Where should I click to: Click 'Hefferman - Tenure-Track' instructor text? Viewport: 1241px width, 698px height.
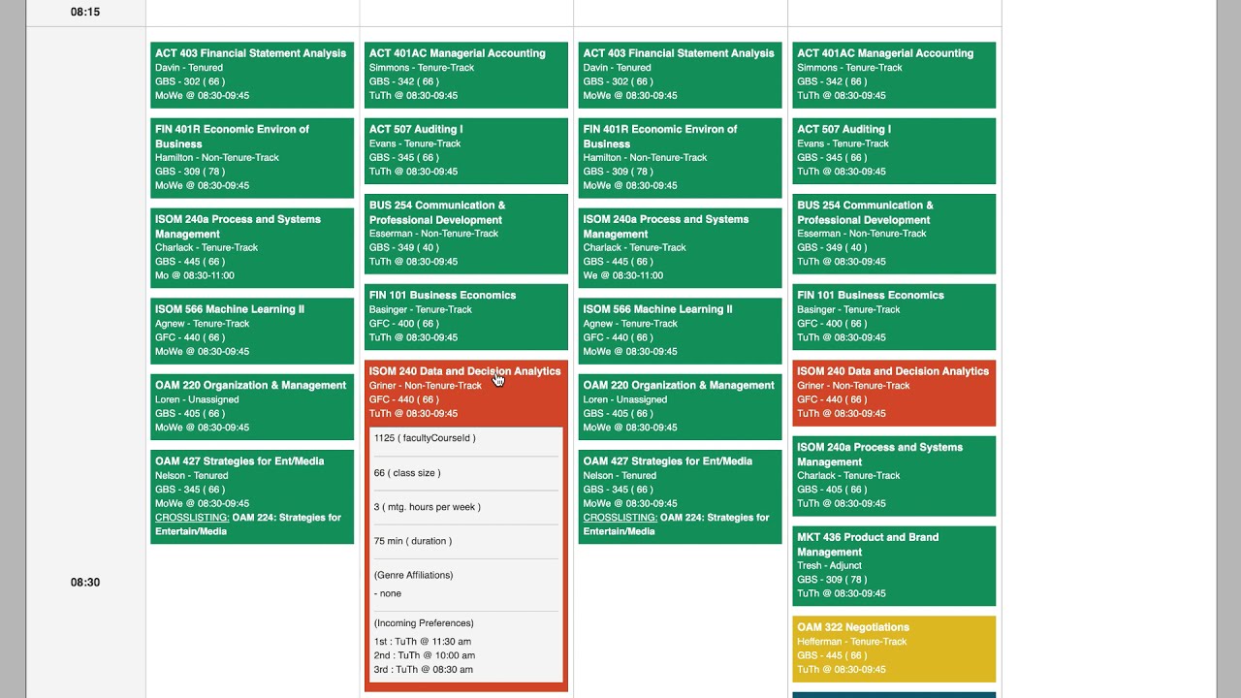click(852, 642)
